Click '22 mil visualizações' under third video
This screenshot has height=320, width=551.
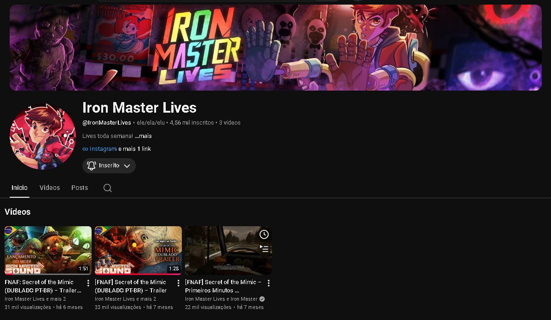click(x=209, y=308)
